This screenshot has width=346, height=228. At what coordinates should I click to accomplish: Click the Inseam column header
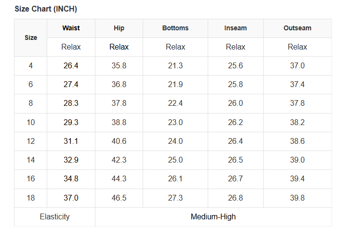(236, 28)
